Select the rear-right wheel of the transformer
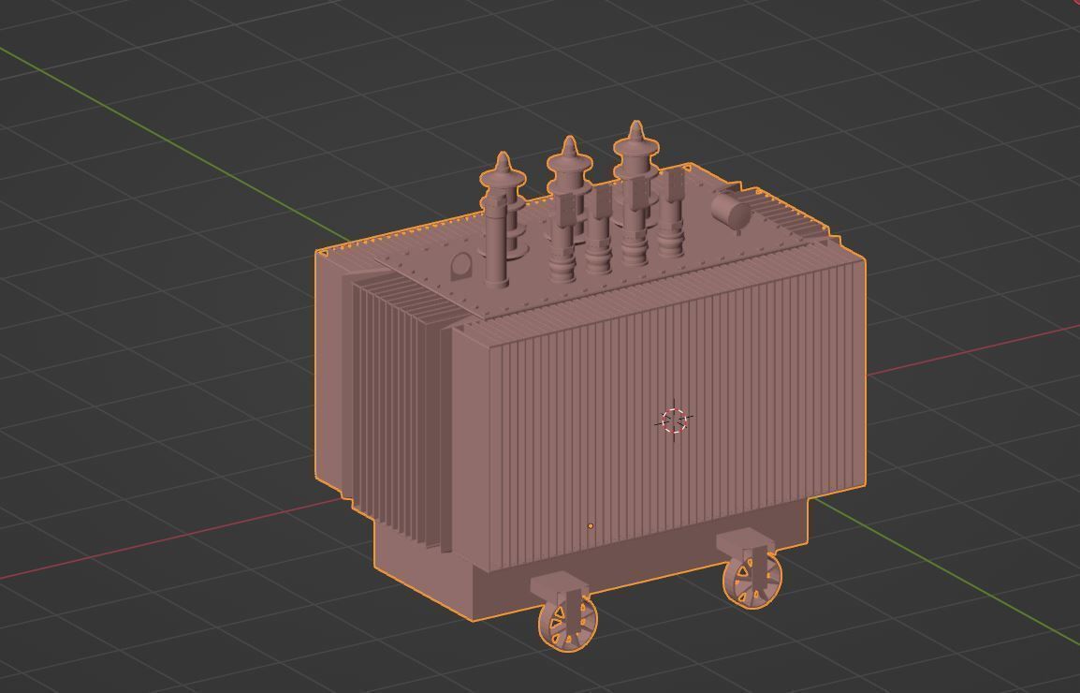 click(752, 582)
